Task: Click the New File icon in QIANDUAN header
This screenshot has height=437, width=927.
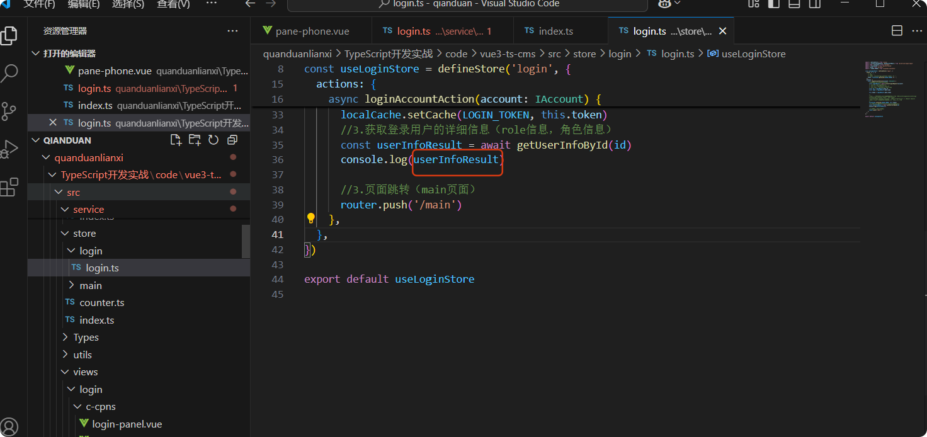Action: [x=176, y=140]
